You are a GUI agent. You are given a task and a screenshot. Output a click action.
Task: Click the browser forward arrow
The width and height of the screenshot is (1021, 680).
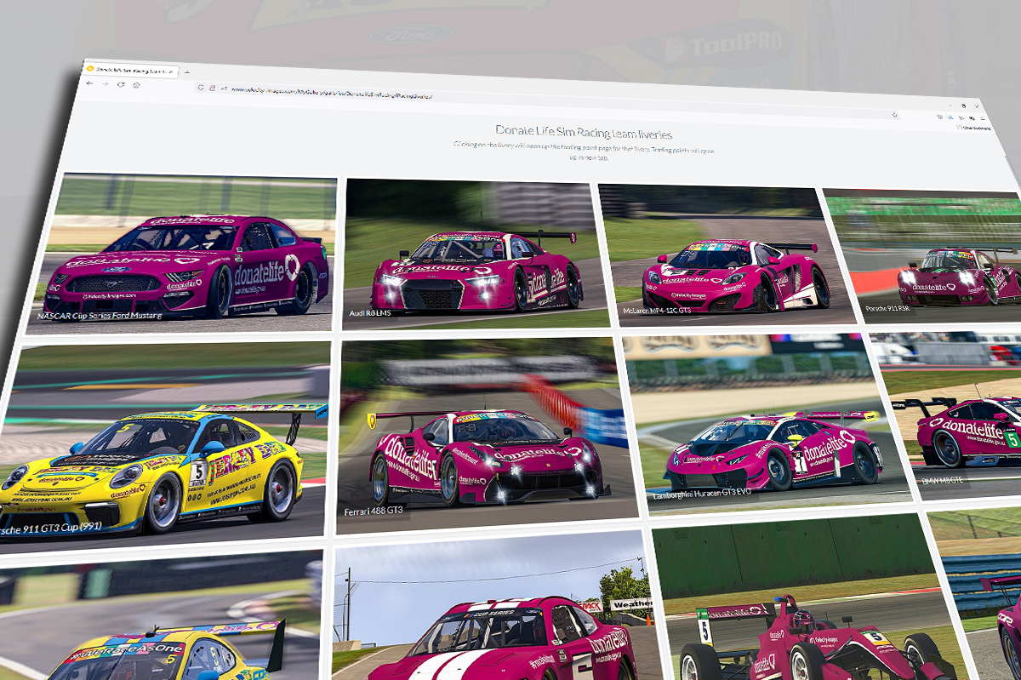pos(106,84)
